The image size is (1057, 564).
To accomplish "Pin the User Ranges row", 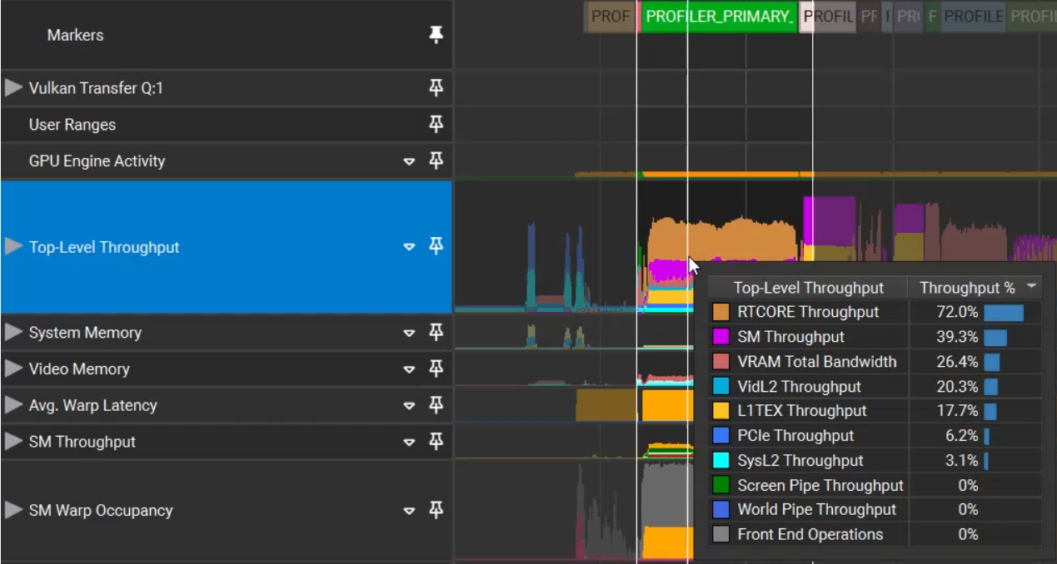I will [434, 124].
